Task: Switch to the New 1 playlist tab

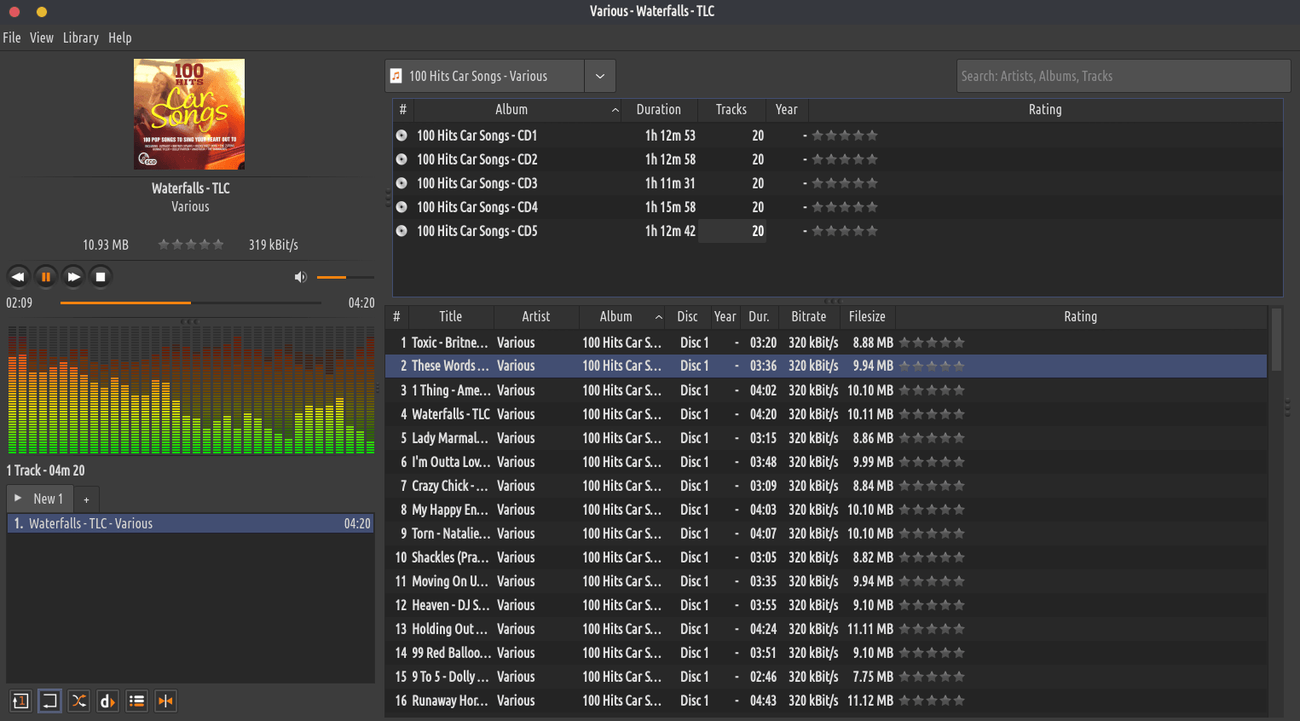Action: click(x=40, y=499)
